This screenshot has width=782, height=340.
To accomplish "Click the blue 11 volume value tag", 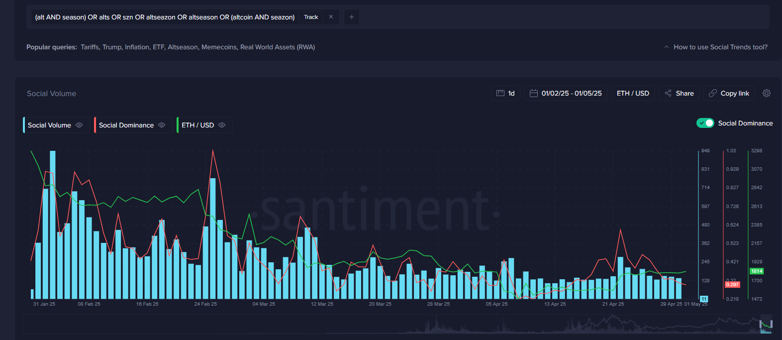I will pyautogui.click(x=704, y=299).
